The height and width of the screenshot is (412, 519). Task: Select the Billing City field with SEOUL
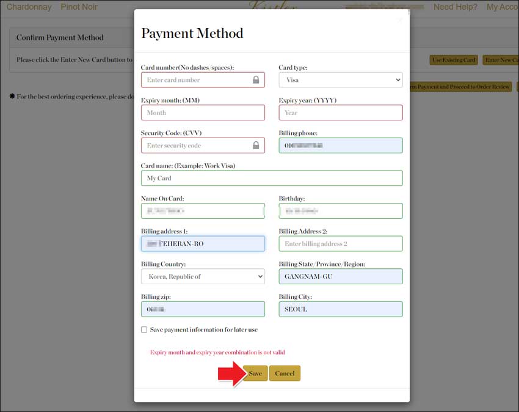[341, 309]
